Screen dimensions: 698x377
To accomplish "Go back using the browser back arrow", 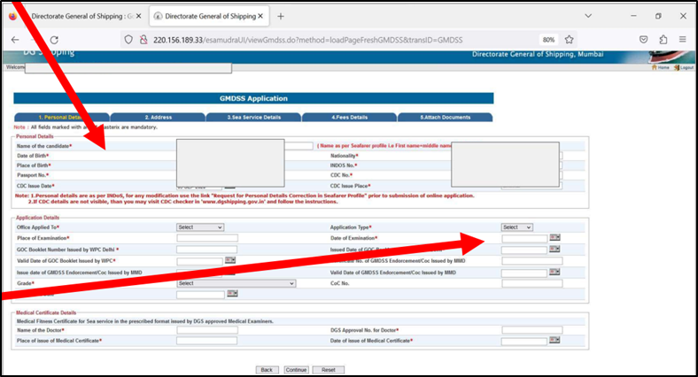I will pos(15,40).
